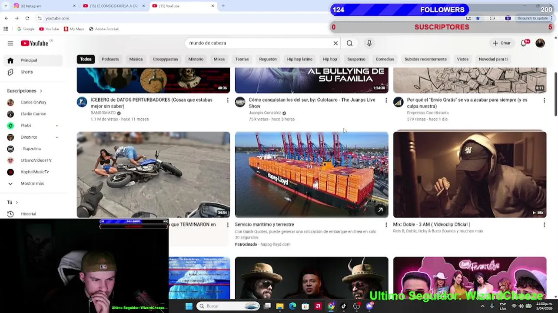Select the Hip hop latino chip
Screen dimensions: 558x313
click(299, 59)
